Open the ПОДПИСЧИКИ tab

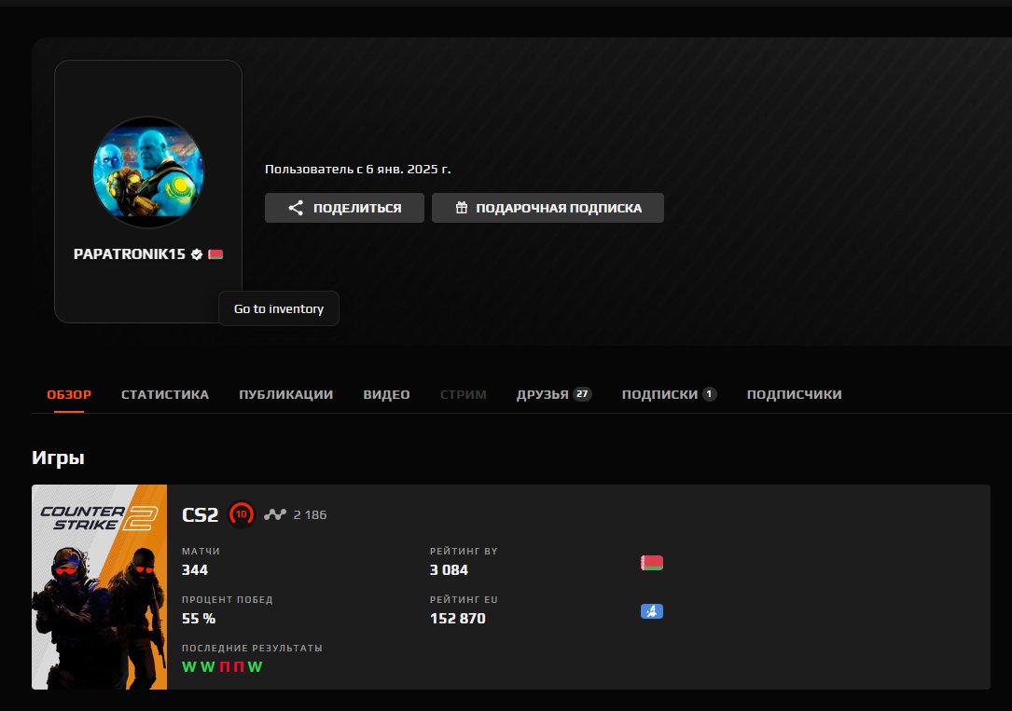tap(794, 394)
